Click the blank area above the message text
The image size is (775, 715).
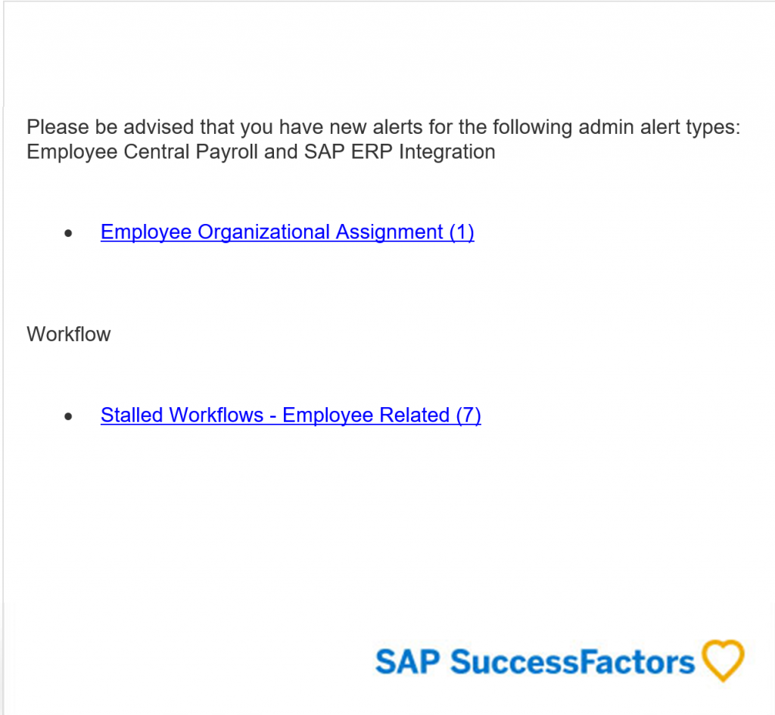[x=387, y=54]
